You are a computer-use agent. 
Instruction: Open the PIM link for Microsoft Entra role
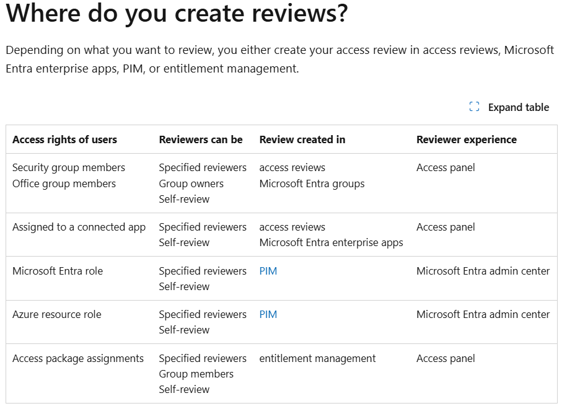click(268, 271)
